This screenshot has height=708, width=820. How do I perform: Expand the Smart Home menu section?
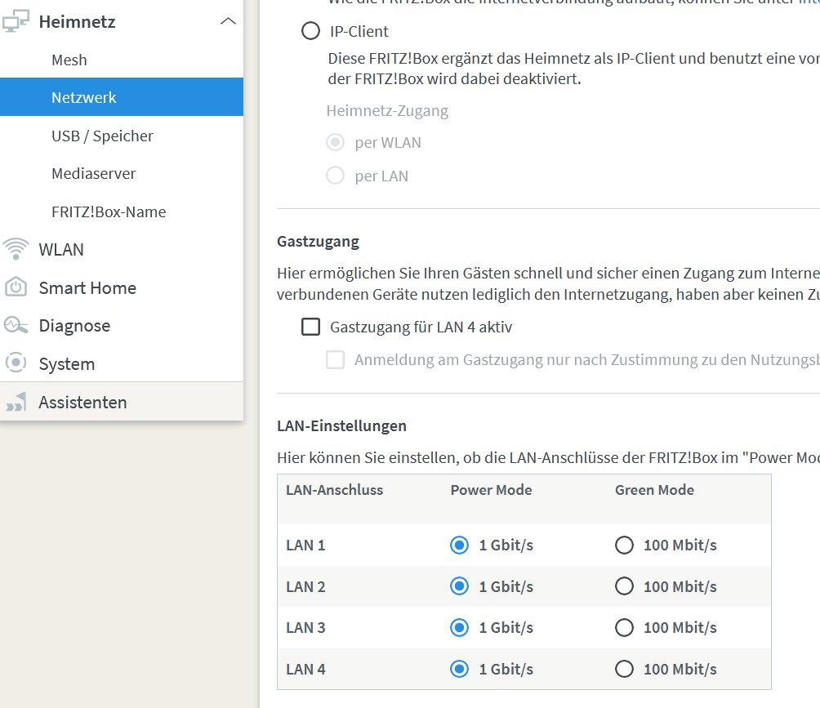(x=87, y=287)
